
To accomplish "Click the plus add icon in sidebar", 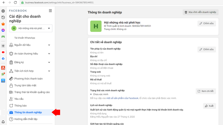I will [x=3, y=46].
